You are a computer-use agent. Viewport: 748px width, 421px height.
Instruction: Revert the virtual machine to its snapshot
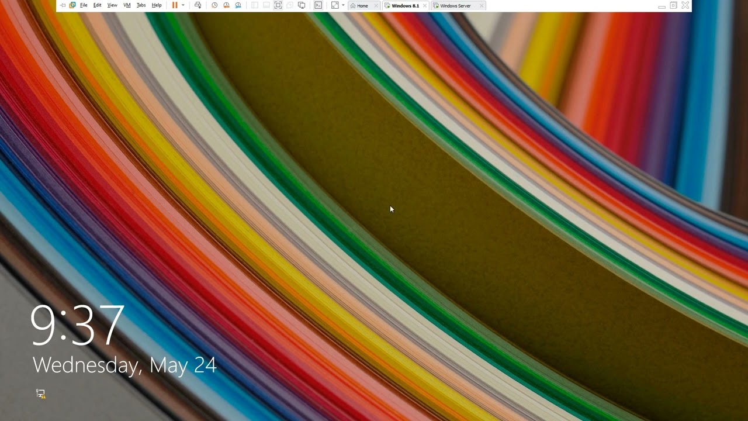pos(226,5)
